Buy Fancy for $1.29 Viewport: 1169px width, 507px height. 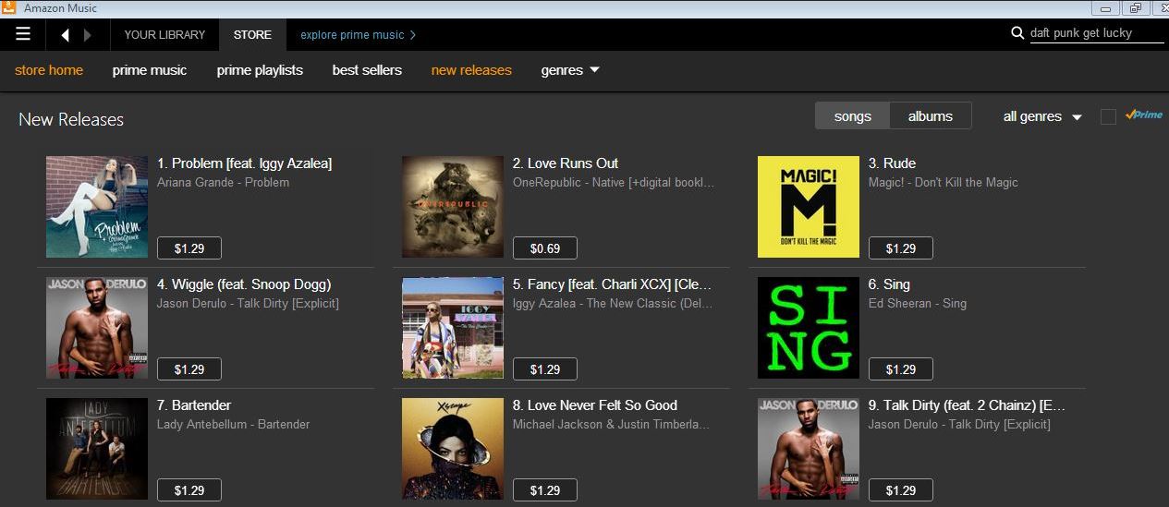point(545,369)
